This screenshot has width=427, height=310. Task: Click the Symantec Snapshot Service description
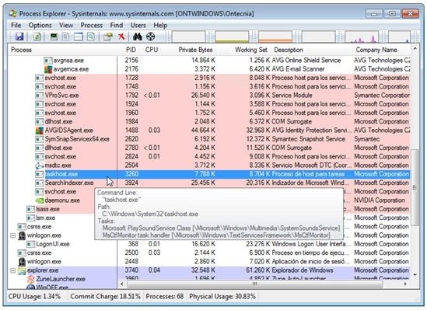(309, 139)
